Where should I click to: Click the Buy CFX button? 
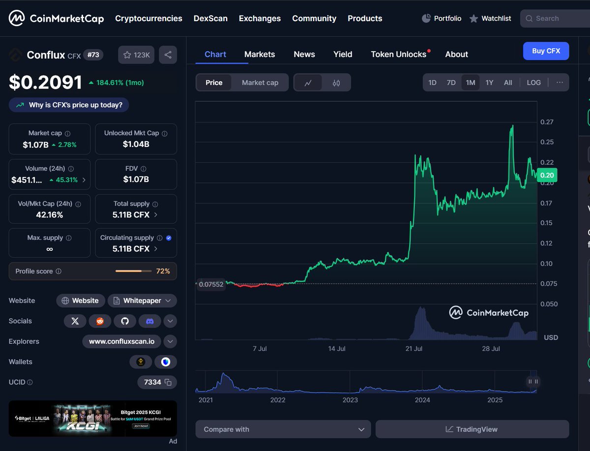tap(546, 51)
